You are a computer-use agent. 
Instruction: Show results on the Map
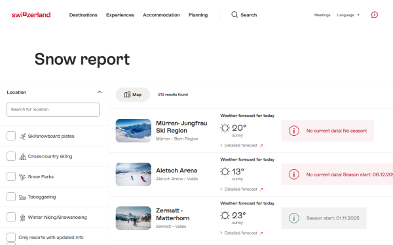coord(133,95)
